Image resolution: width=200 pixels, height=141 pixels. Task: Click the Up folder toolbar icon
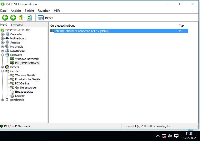pos(21,18)
